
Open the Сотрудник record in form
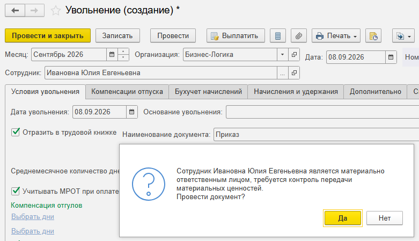coord(294,73)
